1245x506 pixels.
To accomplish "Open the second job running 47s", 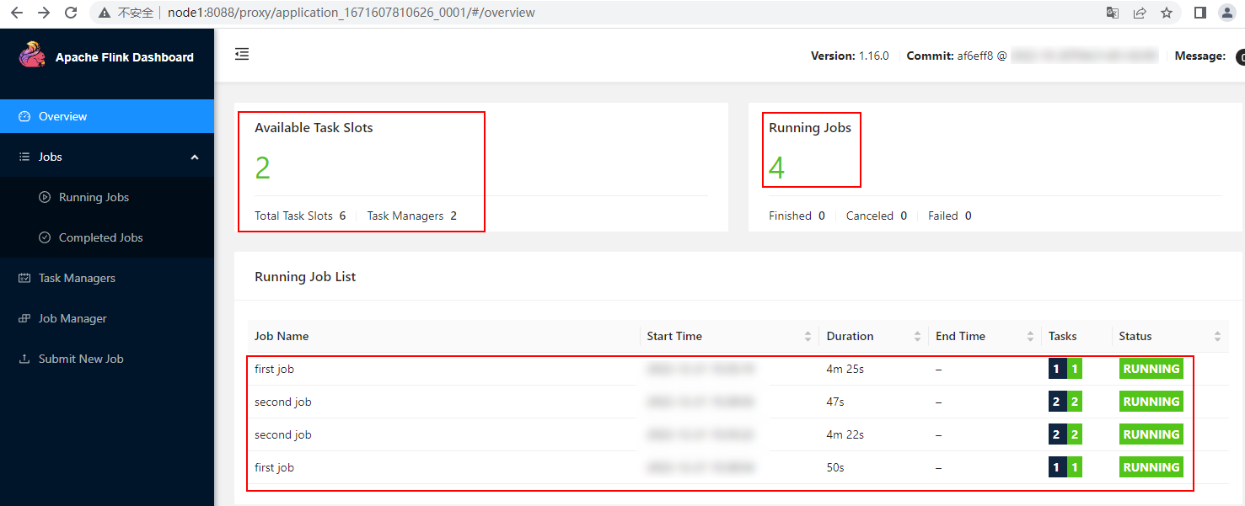I will tap(283, 402).
